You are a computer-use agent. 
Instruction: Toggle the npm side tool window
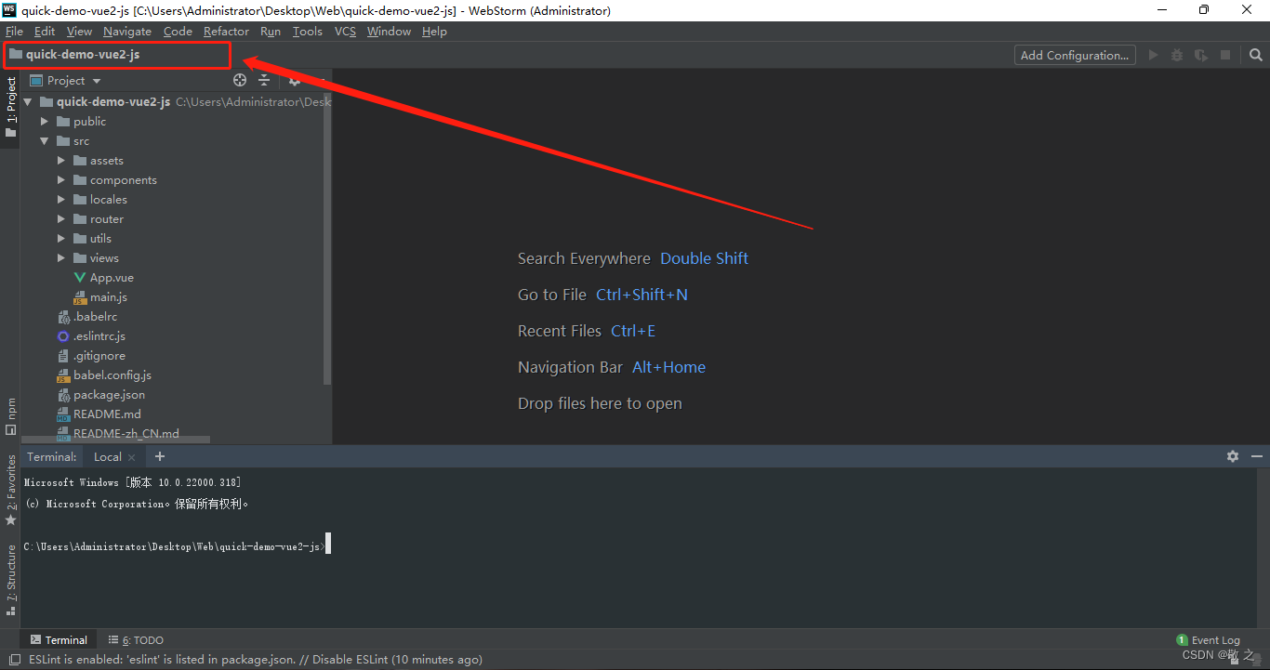tap(11, 416)
